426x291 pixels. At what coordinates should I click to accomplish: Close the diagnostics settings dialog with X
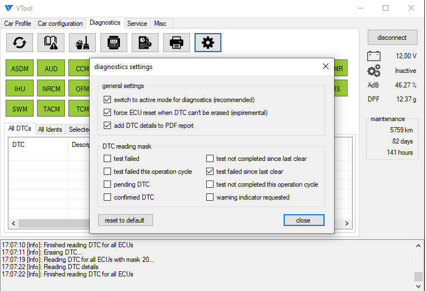(x=325, y=67)
